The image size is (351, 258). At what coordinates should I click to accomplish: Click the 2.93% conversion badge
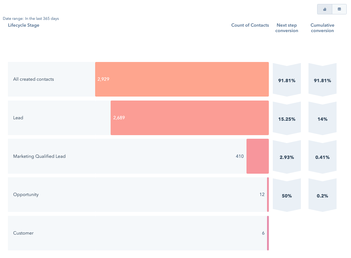click(x=287, y=157)
